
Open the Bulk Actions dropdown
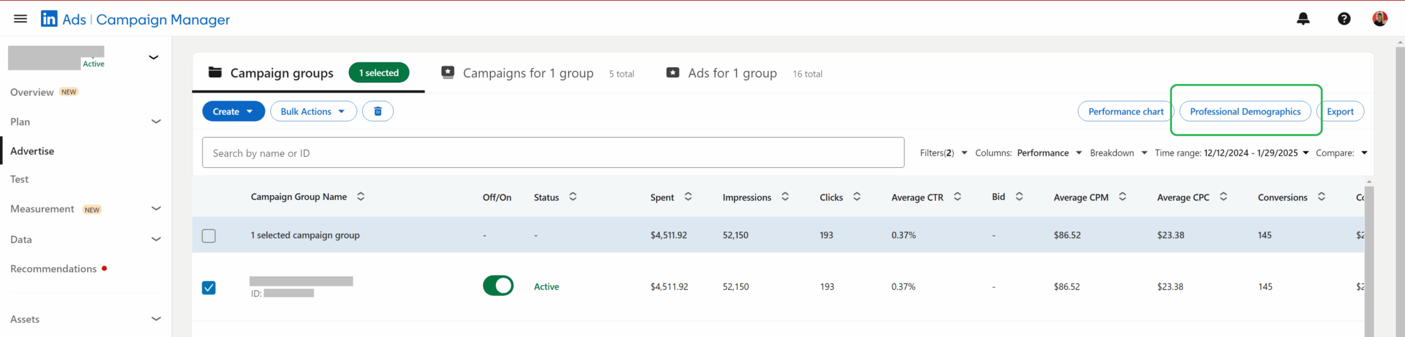coord(314,111)
